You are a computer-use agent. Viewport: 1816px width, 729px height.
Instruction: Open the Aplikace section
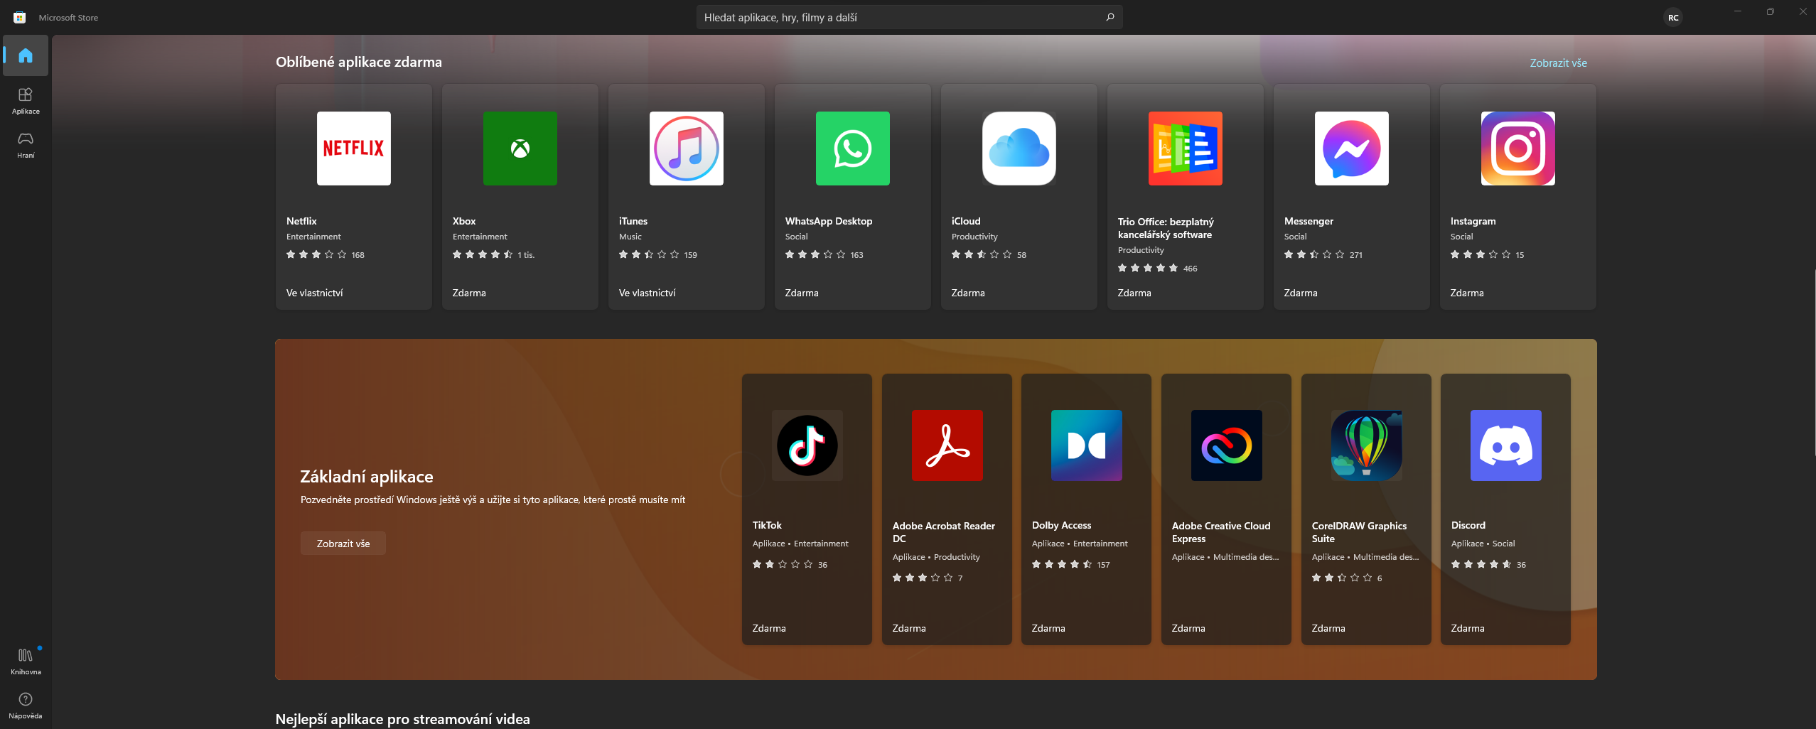tap(26, 101)
